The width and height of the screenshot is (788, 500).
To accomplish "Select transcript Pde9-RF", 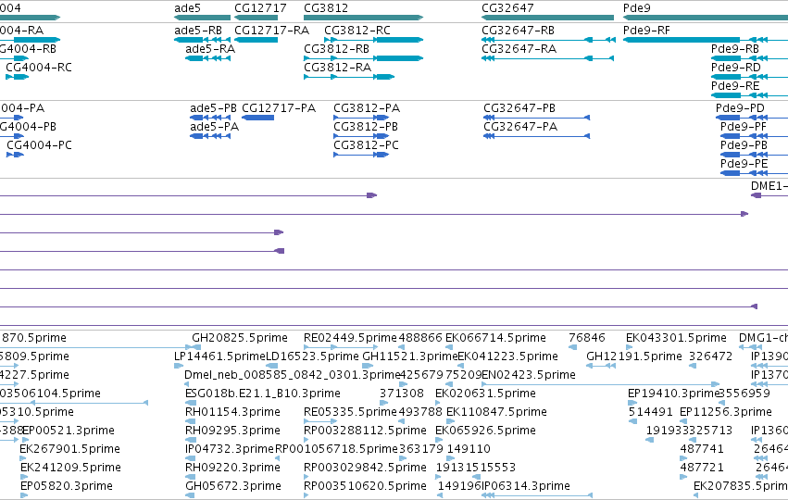I will tap(706, 40).
